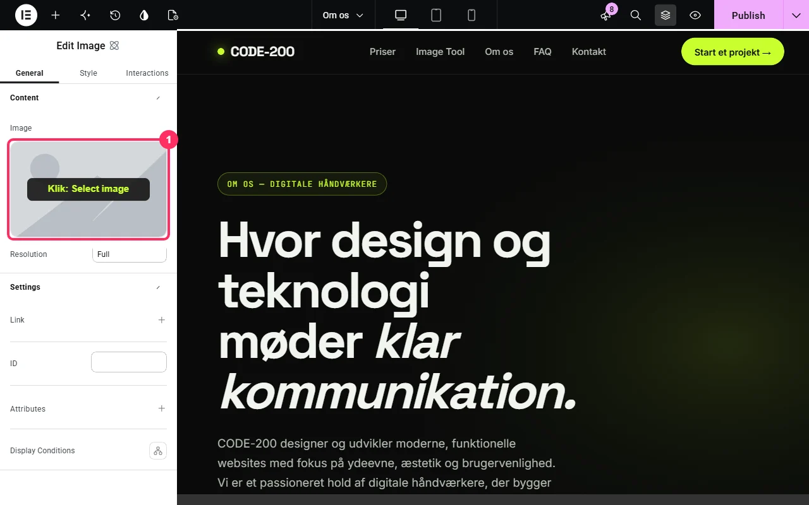Click the Om os nav link in preview

pos(499,52)
